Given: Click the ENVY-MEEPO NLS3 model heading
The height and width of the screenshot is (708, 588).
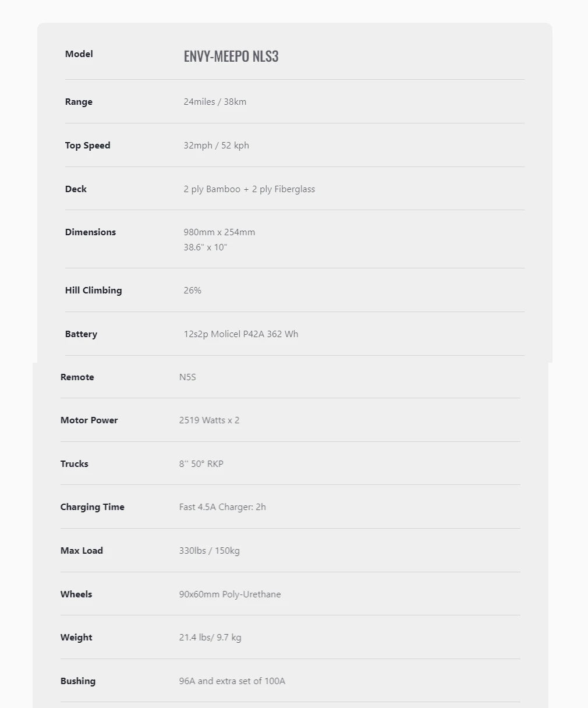Looking at the screenshot, I should tap(231, 56).
